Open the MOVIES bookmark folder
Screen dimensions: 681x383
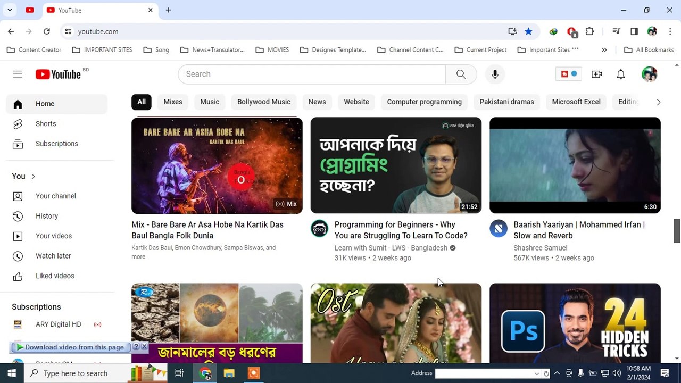[272, 49]
